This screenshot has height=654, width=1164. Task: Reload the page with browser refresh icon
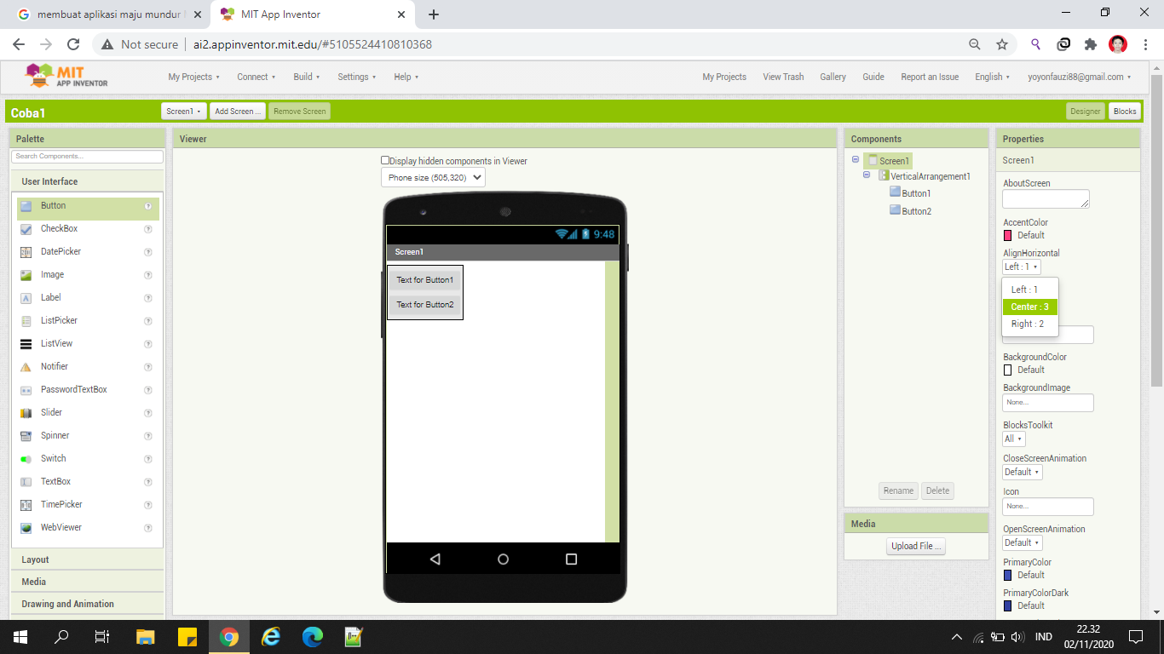(73, 44)
